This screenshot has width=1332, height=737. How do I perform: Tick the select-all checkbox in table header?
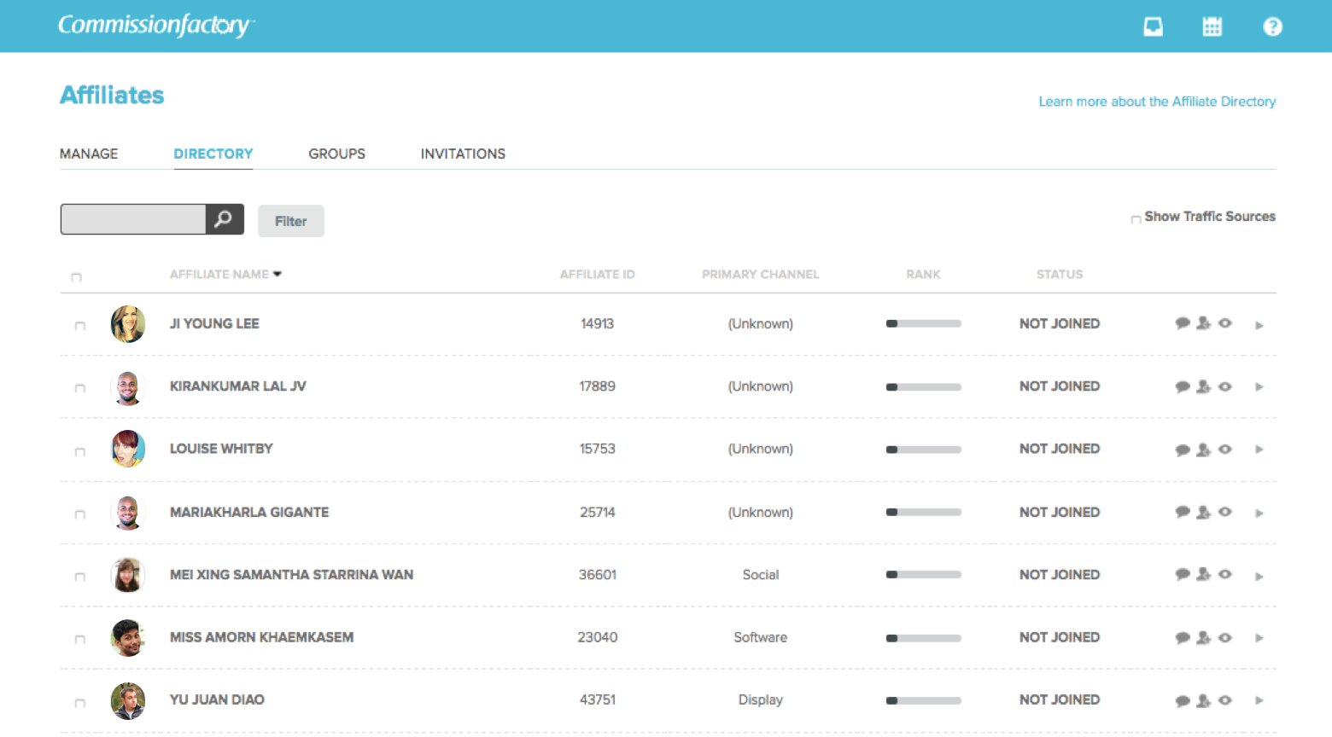click(x=77, y=277)
